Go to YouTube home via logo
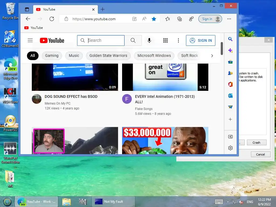The height and width of the screenshot is (207, 276). 52,40
